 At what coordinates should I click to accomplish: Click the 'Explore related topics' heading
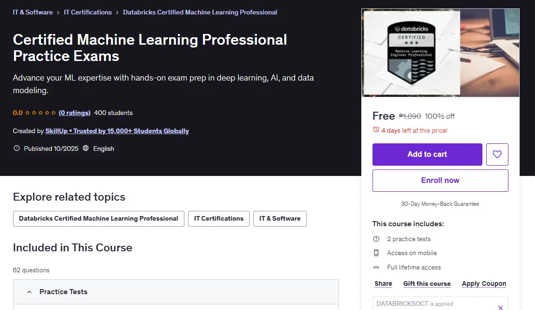69,197
